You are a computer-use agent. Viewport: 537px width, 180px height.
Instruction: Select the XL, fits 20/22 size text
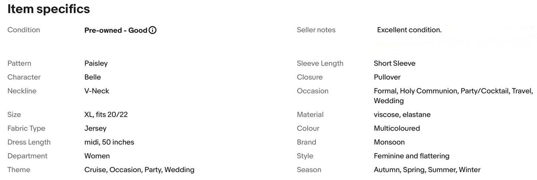pyautogui.click(x=106, y=115)
